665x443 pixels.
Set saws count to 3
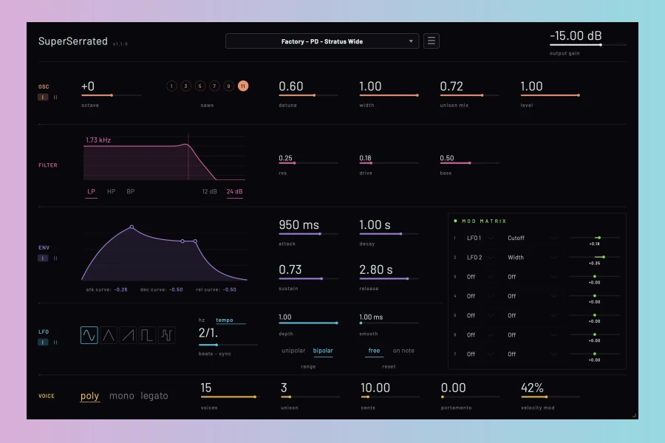click(185, 86)
